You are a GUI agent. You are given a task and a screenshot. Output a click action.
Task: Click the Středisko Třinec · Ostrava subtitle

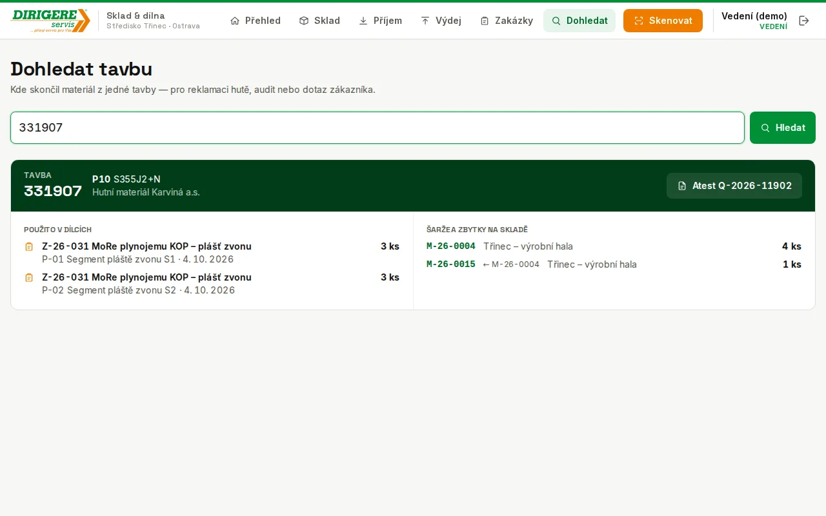click(153, 26)
